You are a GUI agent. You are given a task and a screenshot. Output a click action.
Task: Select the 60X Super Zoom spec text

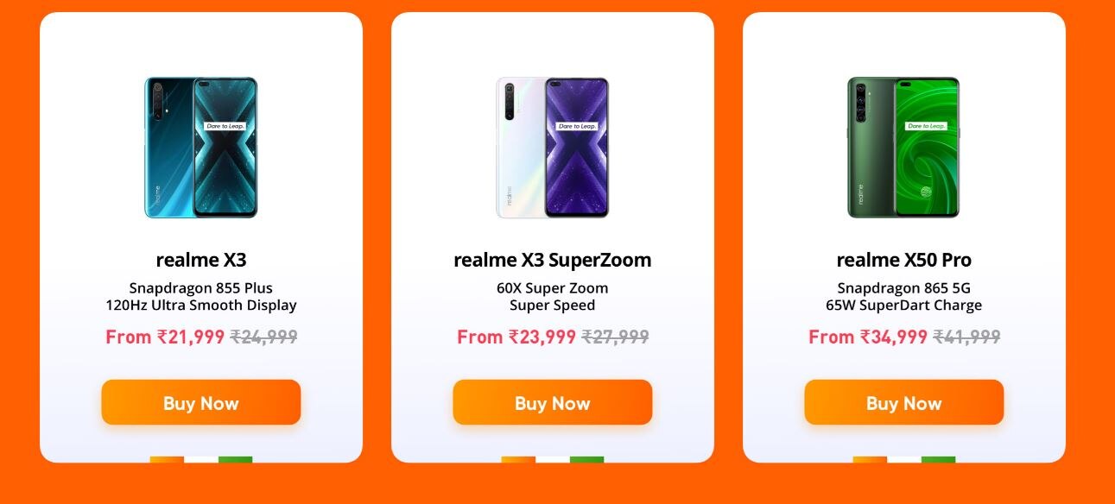click(553, 287)
